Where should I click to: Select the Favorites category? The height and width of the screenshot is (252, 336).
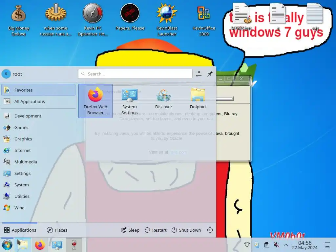coord(38,90)
